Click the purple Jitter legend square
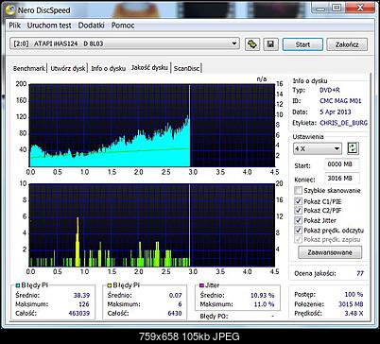Viewport: 380px width, 344px height. point(202,285)
